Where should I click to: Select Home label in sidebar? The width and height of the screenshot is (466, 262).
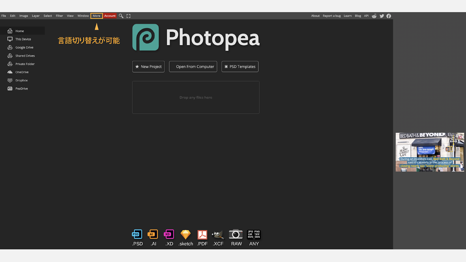pyautogui.click(x=20, y=31)
